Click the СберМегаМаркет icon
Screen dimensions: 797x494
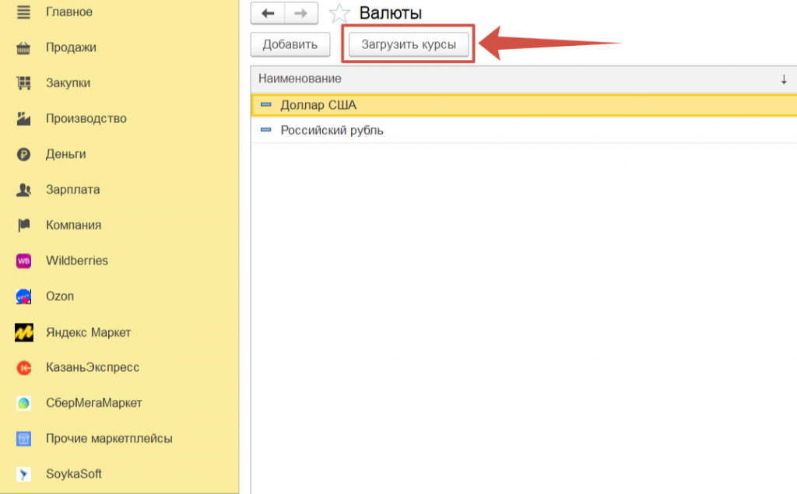tap(24, 403)
